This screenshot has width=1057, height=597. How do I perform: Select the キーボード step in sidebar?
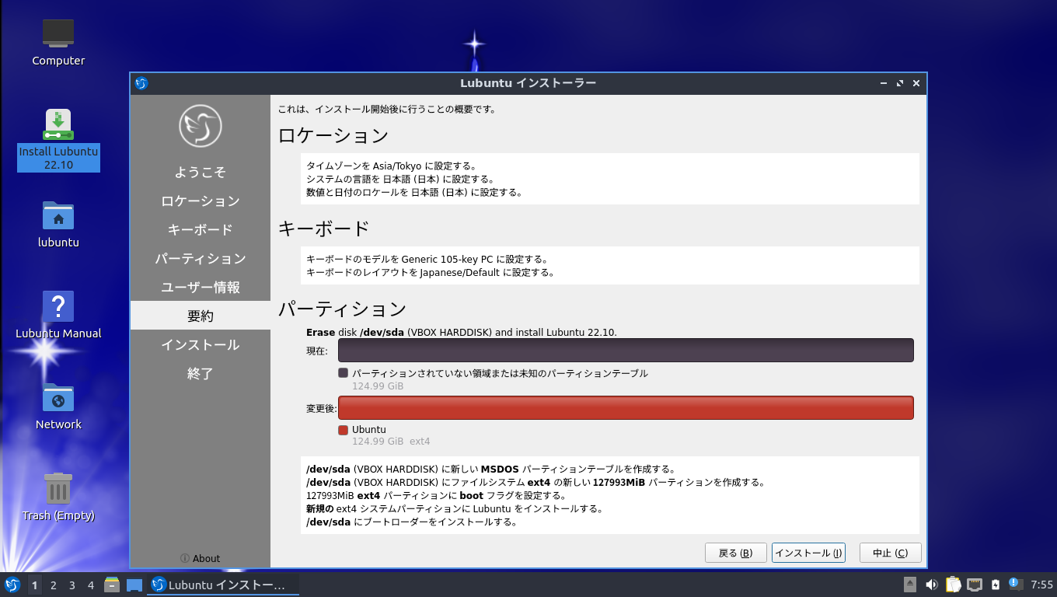(x=201, y=229)
